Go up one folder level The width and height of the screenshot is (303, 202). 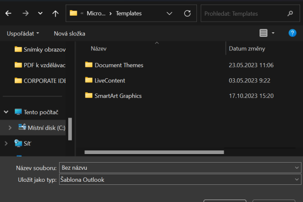click(55, 13)
